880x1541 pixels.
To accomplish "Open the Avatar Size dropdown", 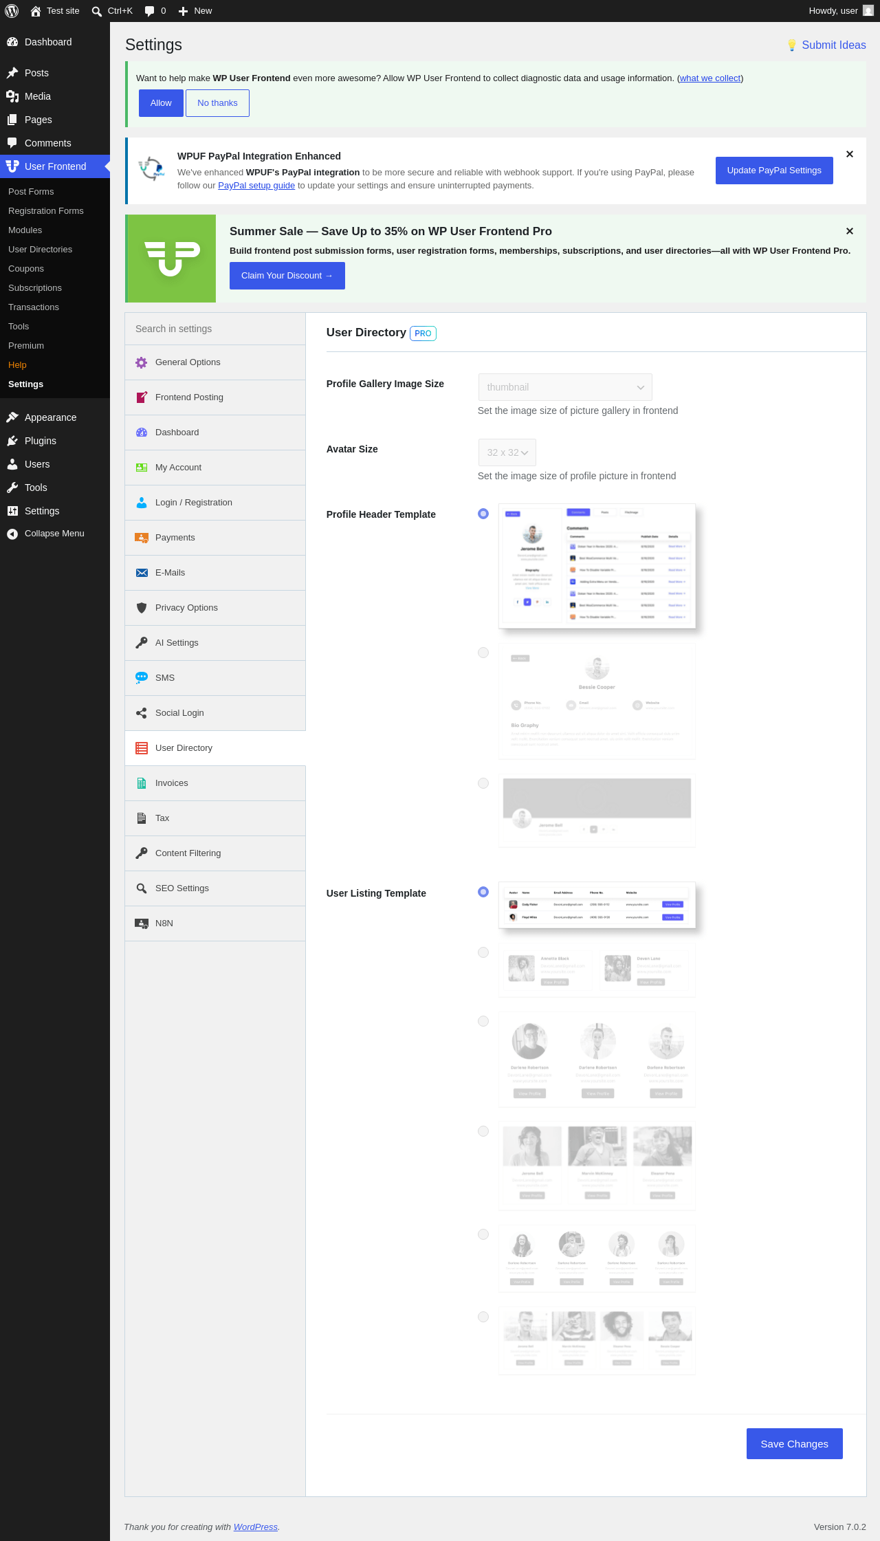I will click(x=507, y=452).
